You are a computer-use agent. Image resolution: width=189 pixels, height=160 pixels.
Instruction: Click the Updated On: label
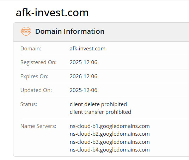[x=36, y=90]
